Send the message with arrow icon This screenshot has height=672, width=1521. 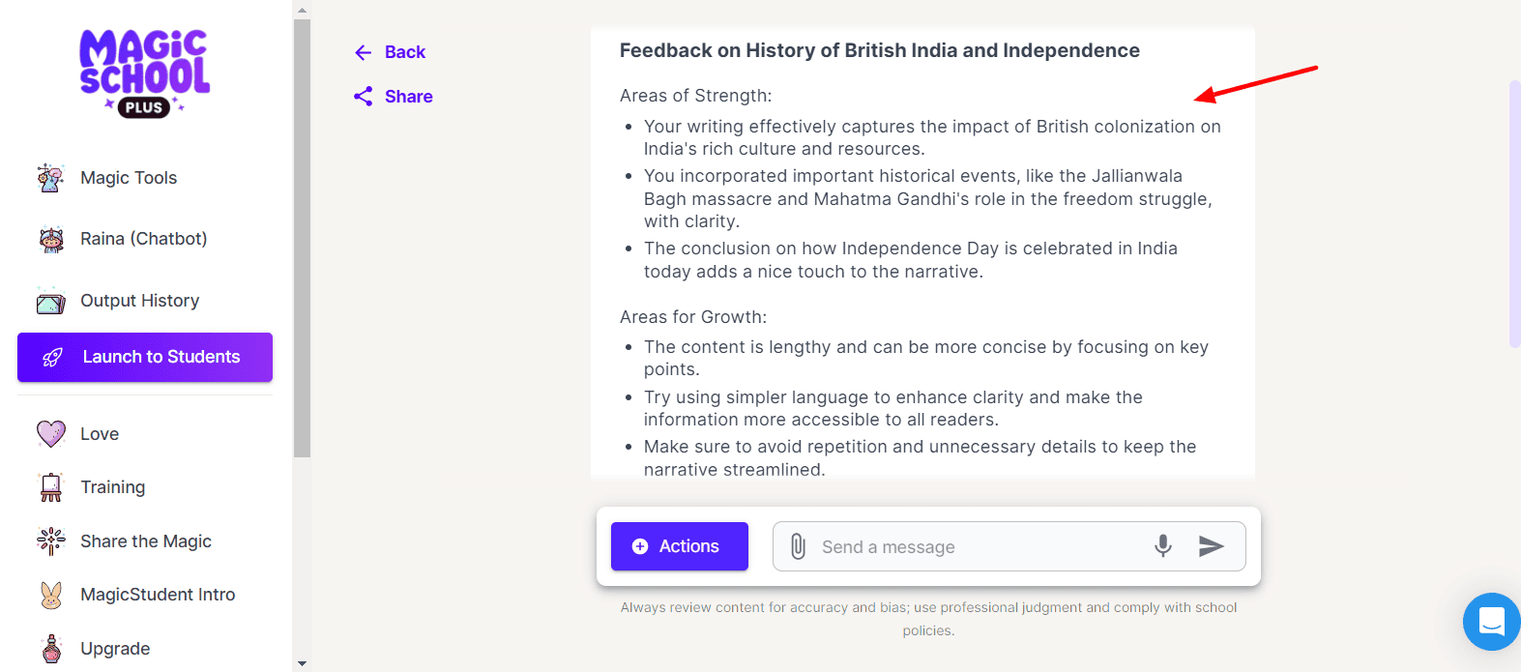1212,546
